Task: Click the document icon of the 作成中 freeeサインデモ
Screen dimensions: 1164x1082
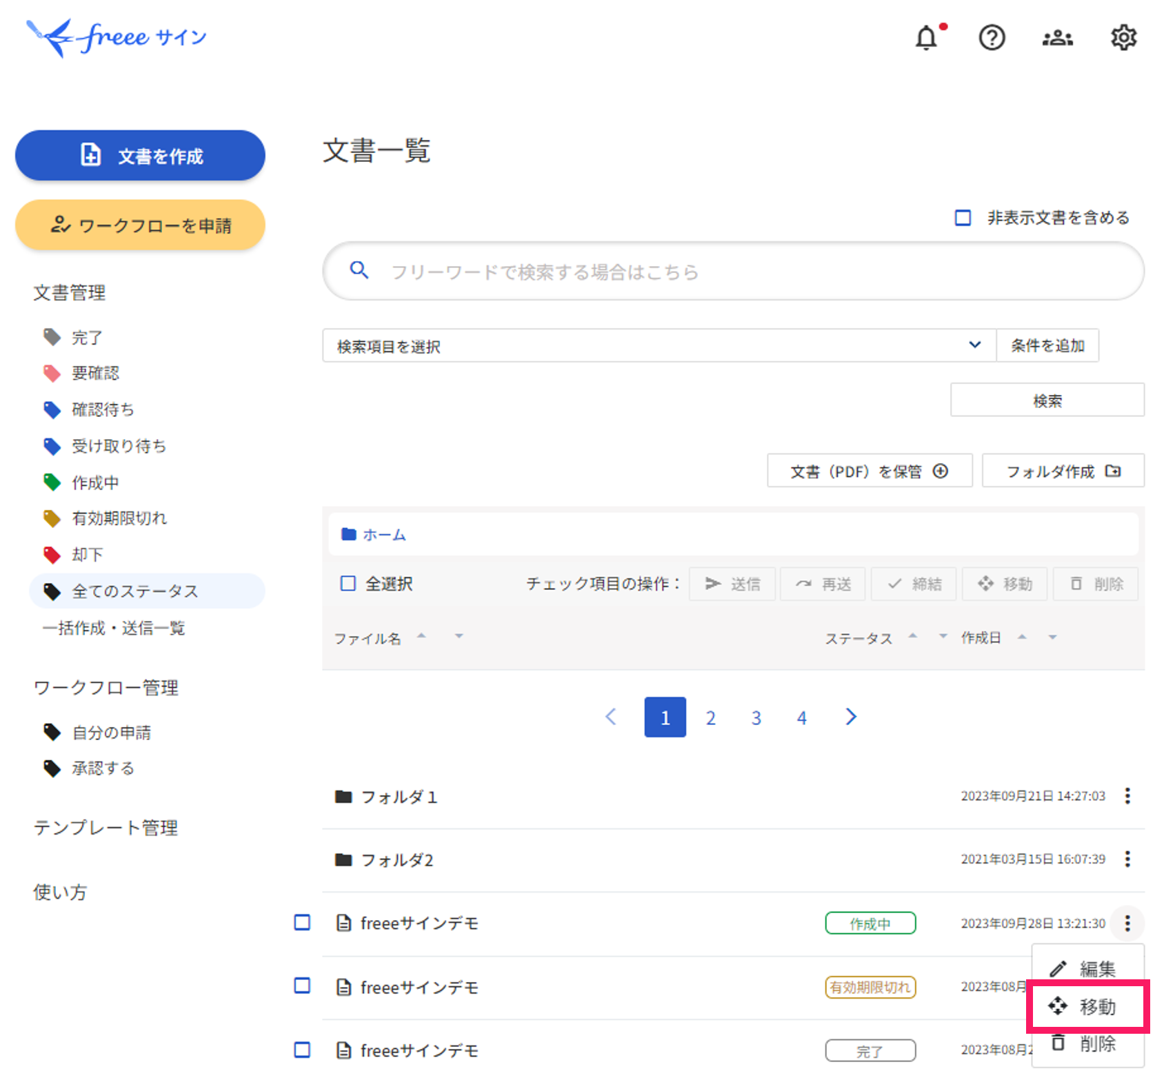Action: (x=343, y=923)
